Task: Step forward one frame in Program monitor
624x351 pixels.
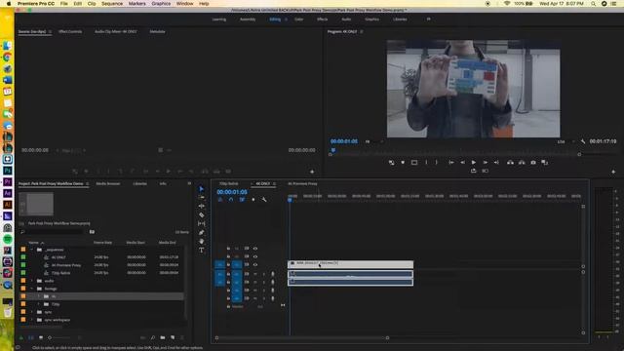Action: 486,163
